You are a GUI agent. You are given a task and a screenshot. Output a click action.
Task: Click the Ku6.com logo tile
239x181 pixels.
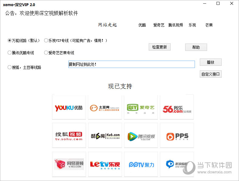pos(105,135)
